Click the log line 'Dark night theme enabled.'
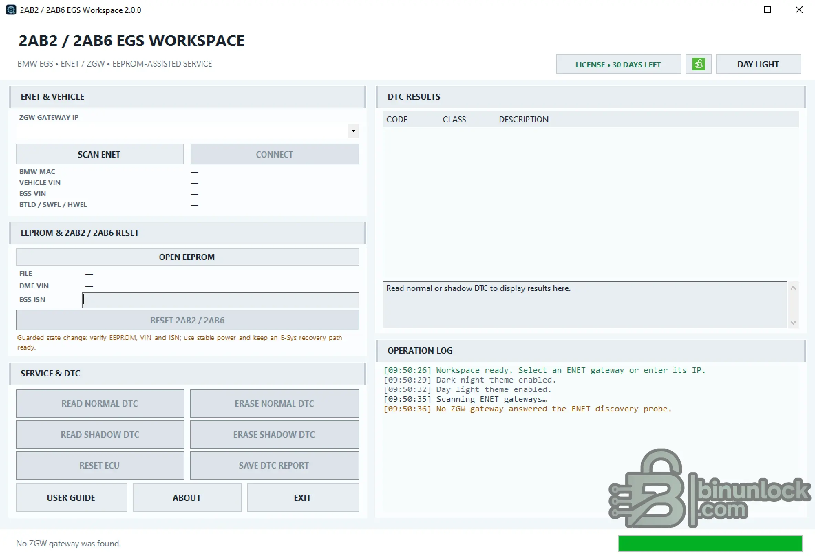Screen dimensions: 815x558 [470, 380]
